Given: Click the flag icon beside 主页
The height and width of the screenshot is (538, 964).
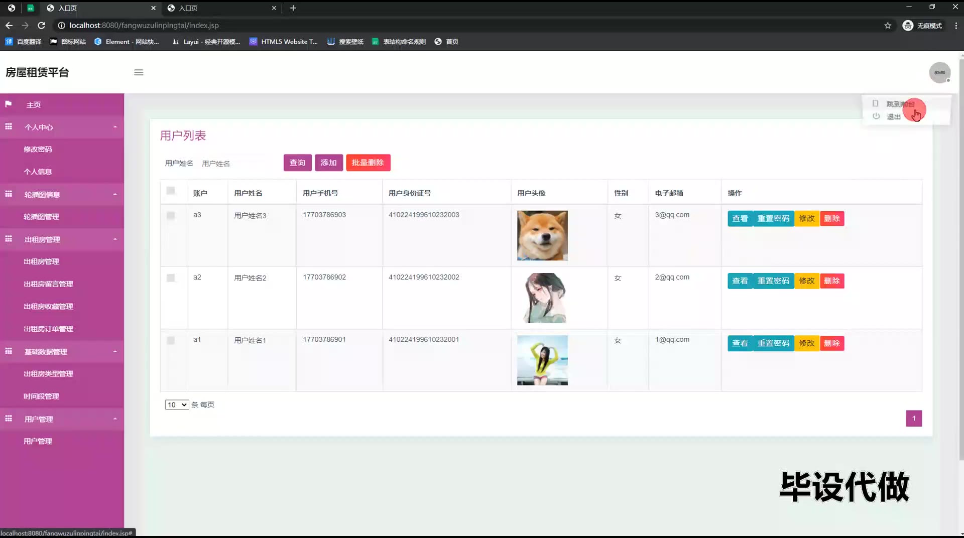Looking at the screenshot, I should coord(9,104).
